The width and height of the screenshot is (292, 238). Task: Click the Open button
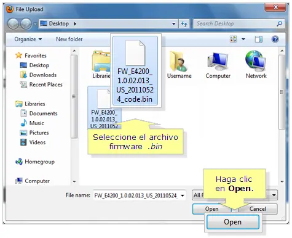[x=211, y=209]
